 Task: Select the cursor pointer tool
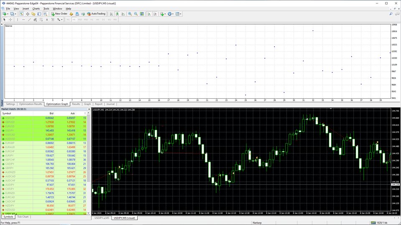pyautogui.click(x=4, y=20)
